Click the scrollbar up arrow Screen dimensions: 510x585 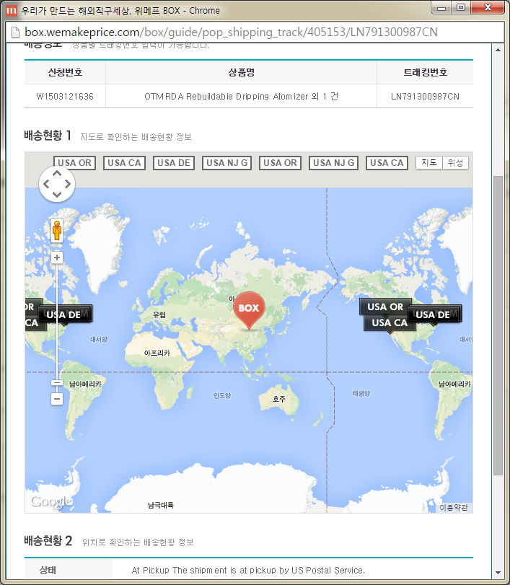tap(498, 50)
